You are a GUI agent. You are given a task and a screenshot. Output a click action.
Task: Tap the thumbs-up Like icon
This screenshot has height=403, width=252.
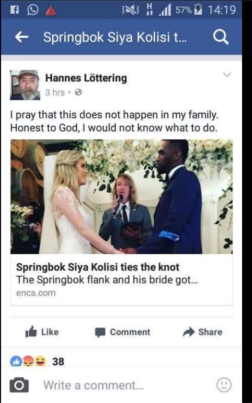coord(31,332)
